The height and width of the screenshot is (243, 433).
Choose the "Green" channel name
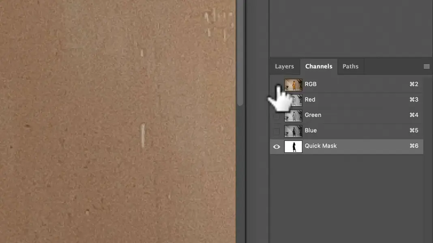coord(313,115)
